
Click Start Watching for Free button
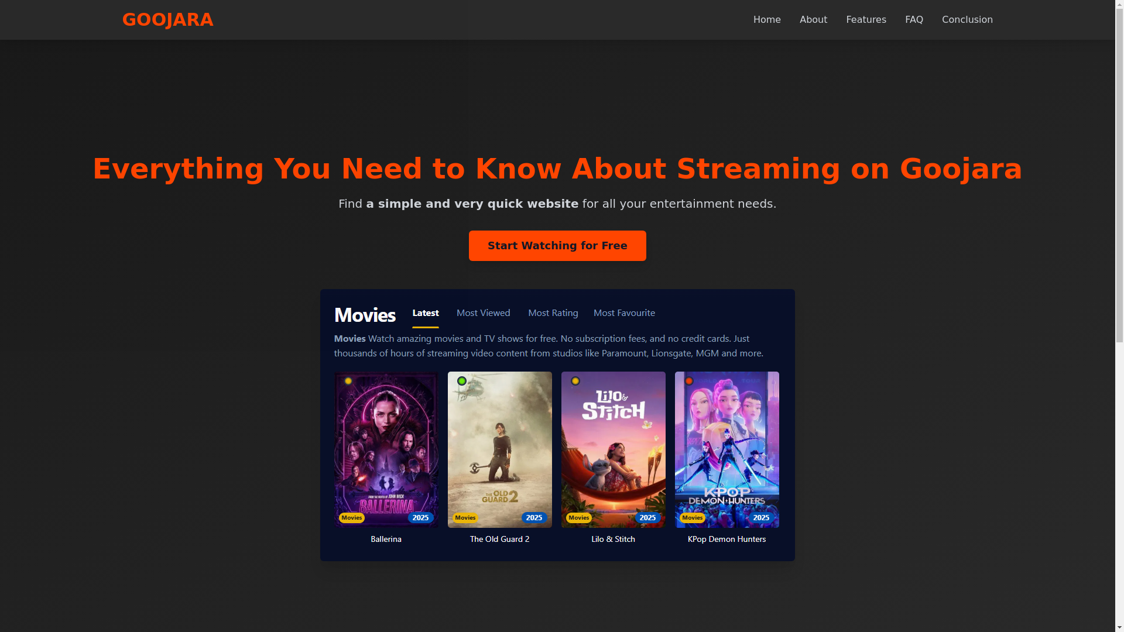[x=557, y=246]
